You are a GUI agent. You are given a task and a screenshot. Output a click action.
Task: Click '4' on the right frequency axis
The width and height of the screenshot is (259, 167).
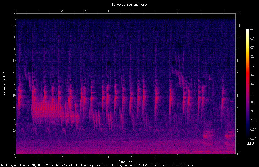(238, 107)
